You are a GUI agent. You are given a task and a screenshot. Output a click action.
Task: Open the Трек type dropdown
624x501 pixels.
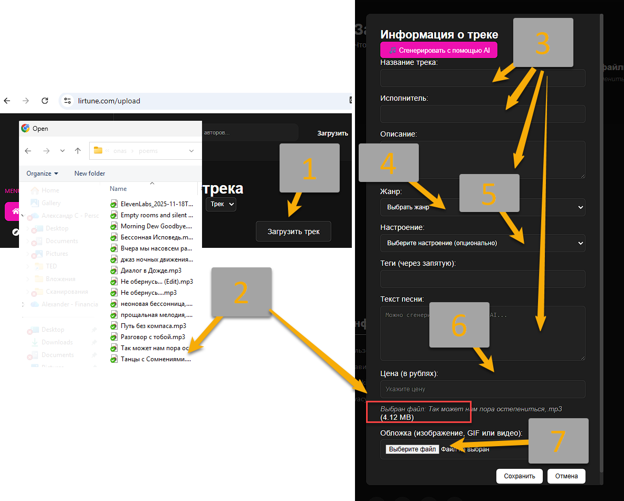(220, 204)
